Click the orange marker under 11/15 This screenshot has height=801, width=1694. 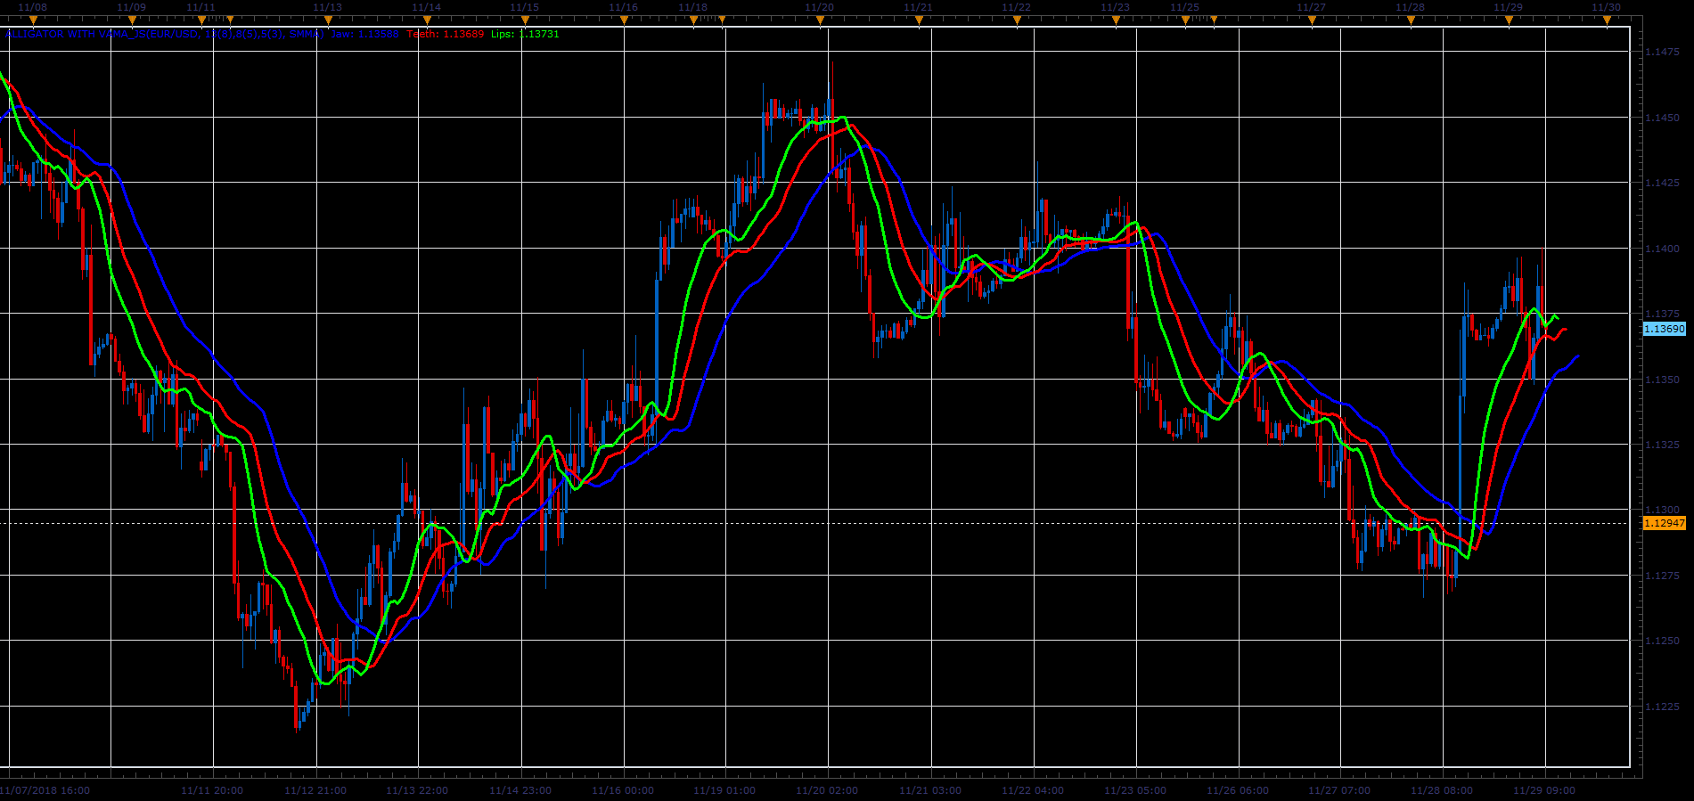pos(525,20)
